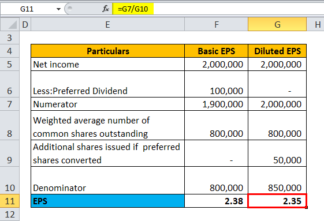Select Basic EPS additional shares dash cell

point(216,153)
